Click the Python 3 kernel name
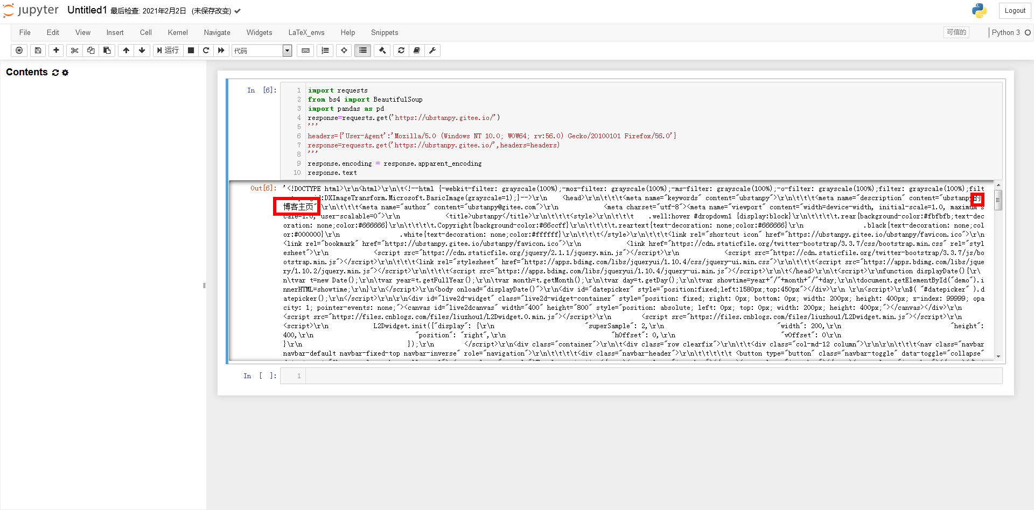The width and height of the screenshot is (1034, 510). pyautogui.click(x=1006, y=33)
